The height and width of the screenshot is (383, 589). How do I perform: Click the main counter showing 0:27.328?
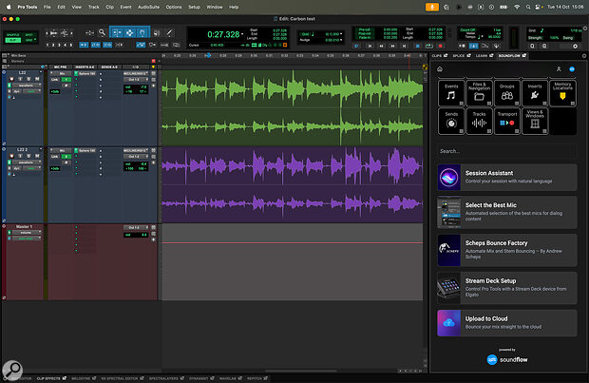tap(223, 34)
